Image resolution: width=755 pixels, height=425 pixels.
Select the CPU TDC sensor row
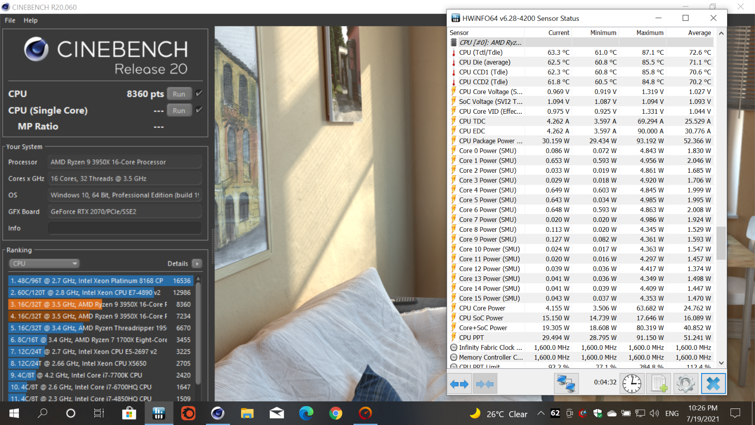click(x=581, y=121)
